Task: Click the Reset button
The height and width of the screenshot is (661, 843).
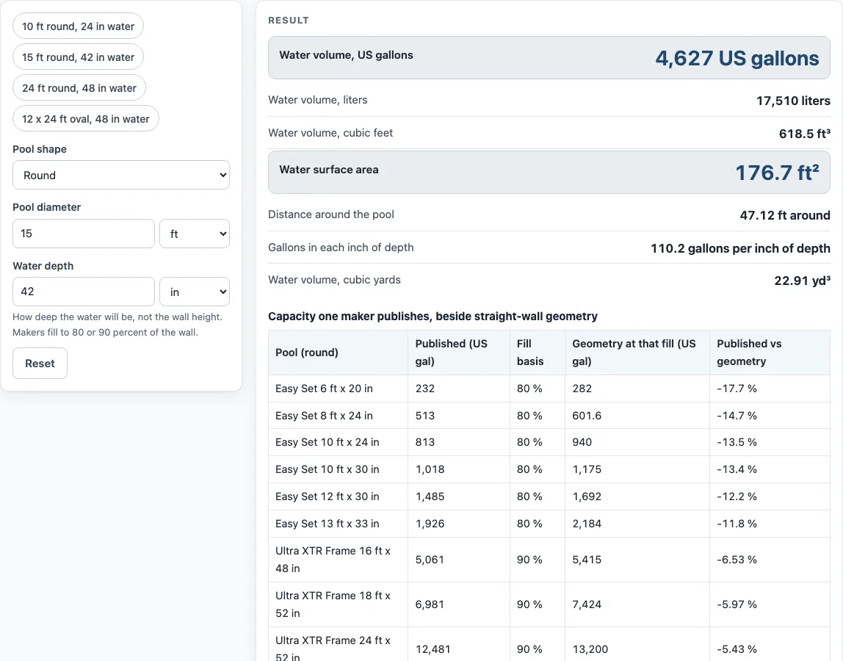Action: click(40, 363)
